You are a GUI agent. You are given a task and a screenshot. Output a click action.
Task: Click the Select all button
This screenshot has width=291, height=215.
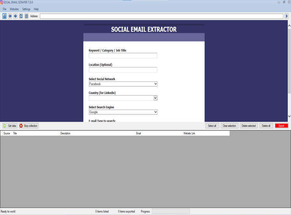(x=212, y=126)
